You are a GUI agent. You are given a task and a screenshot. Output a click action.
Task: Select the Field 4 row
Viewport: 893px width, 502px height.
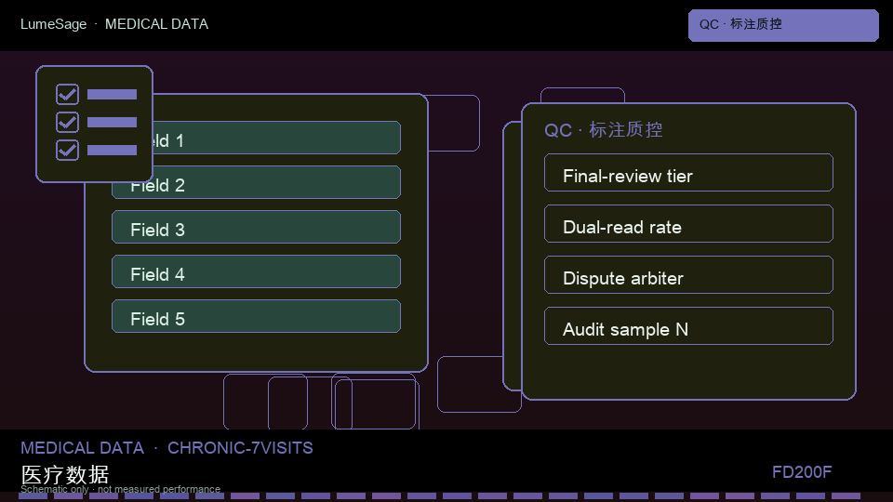pyautogui.click(x=257, y=271)
